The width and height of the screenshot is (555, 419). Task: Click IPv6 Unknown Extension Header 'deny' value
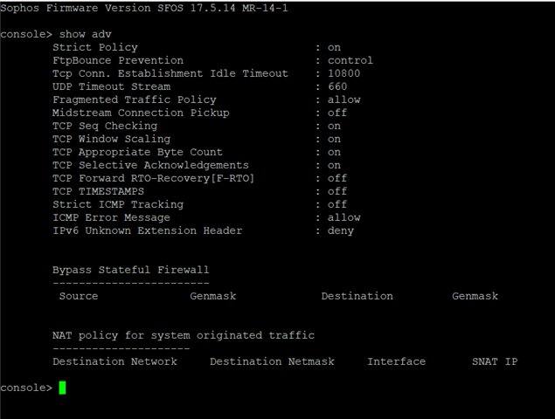341,231
